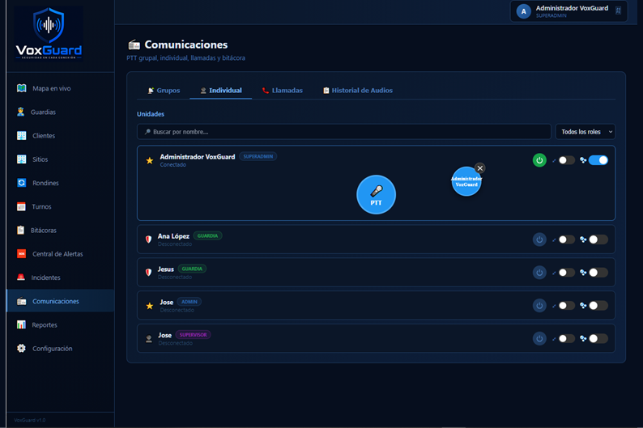Click the VoxGuard v1.0 version label
The image size is (643, 428).
point(29,420)
